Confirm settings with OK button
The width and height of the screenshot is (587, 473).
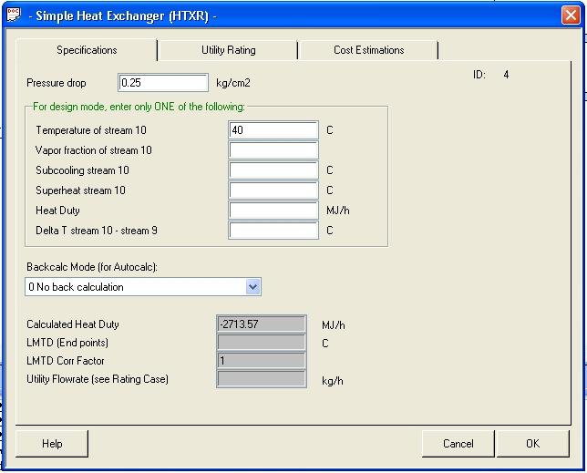[532, 444]
